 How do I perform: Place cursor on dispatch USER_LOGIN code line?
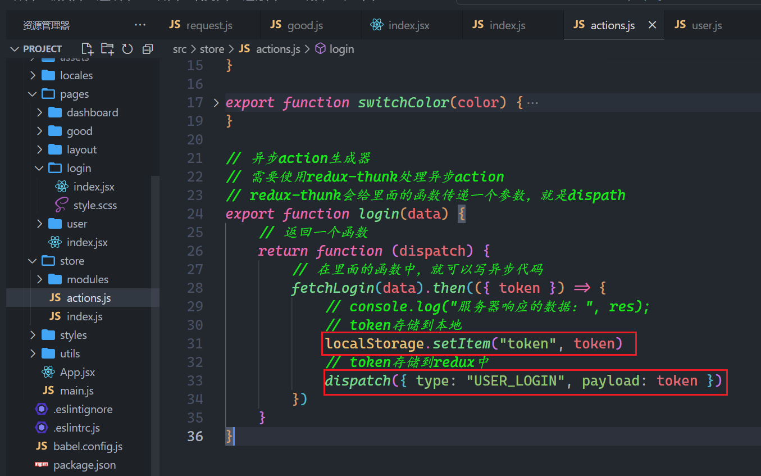click(x=523, y=380)
